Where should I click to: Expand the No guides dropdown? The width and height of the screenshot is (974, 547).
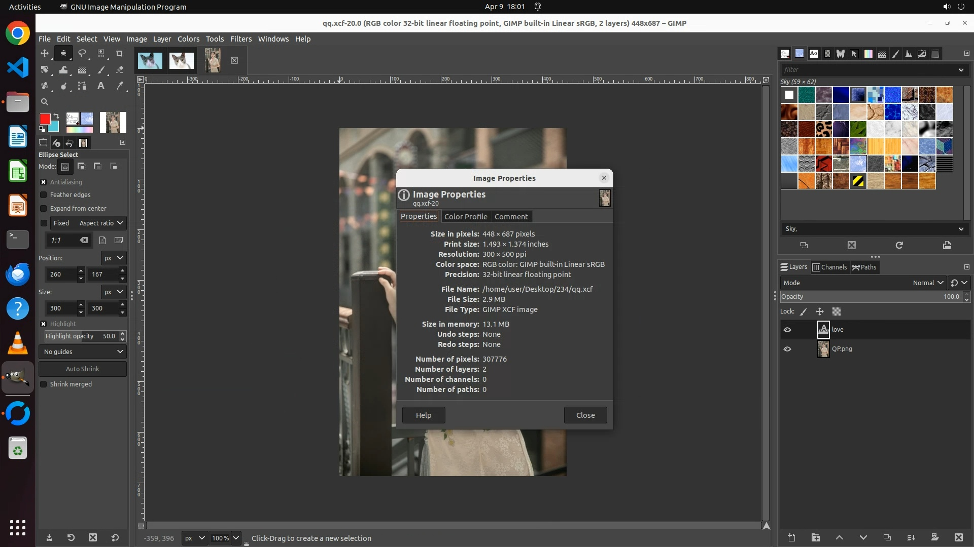83,352
